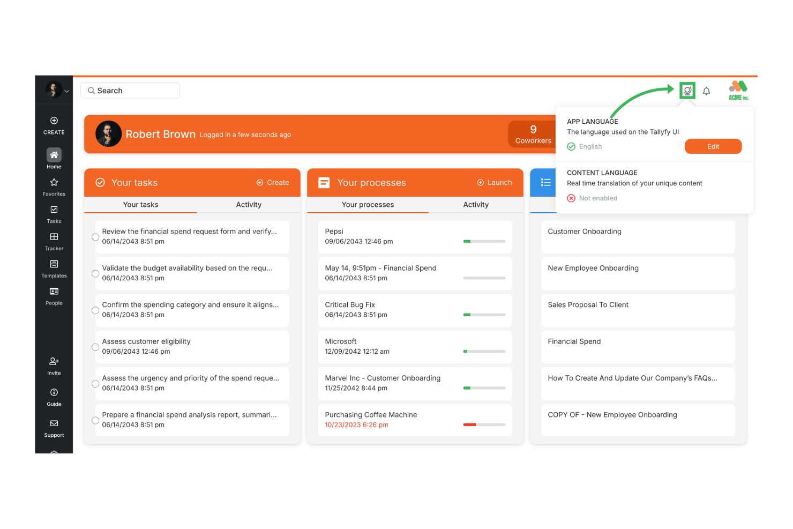Open 'COPY OF - New Employee Onboarding' template
The width and height of the screenshot is (793, 529).
pos(638,420)
